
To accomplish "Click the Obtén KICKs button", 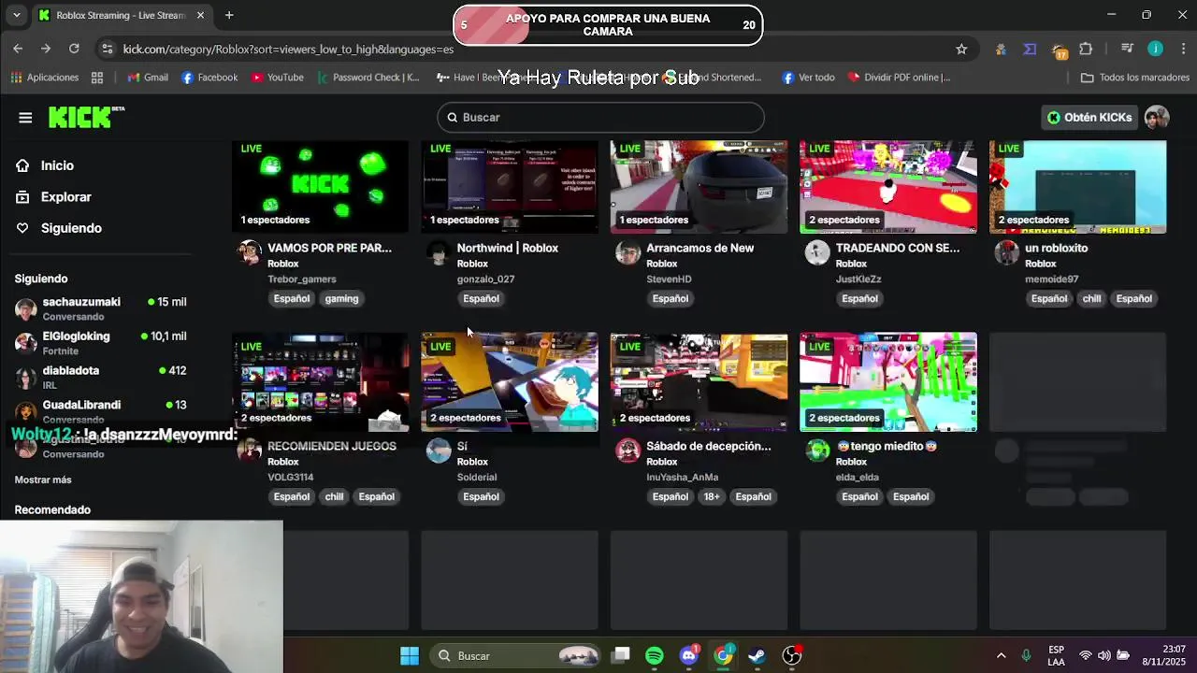I will [x=1089, y=117].
